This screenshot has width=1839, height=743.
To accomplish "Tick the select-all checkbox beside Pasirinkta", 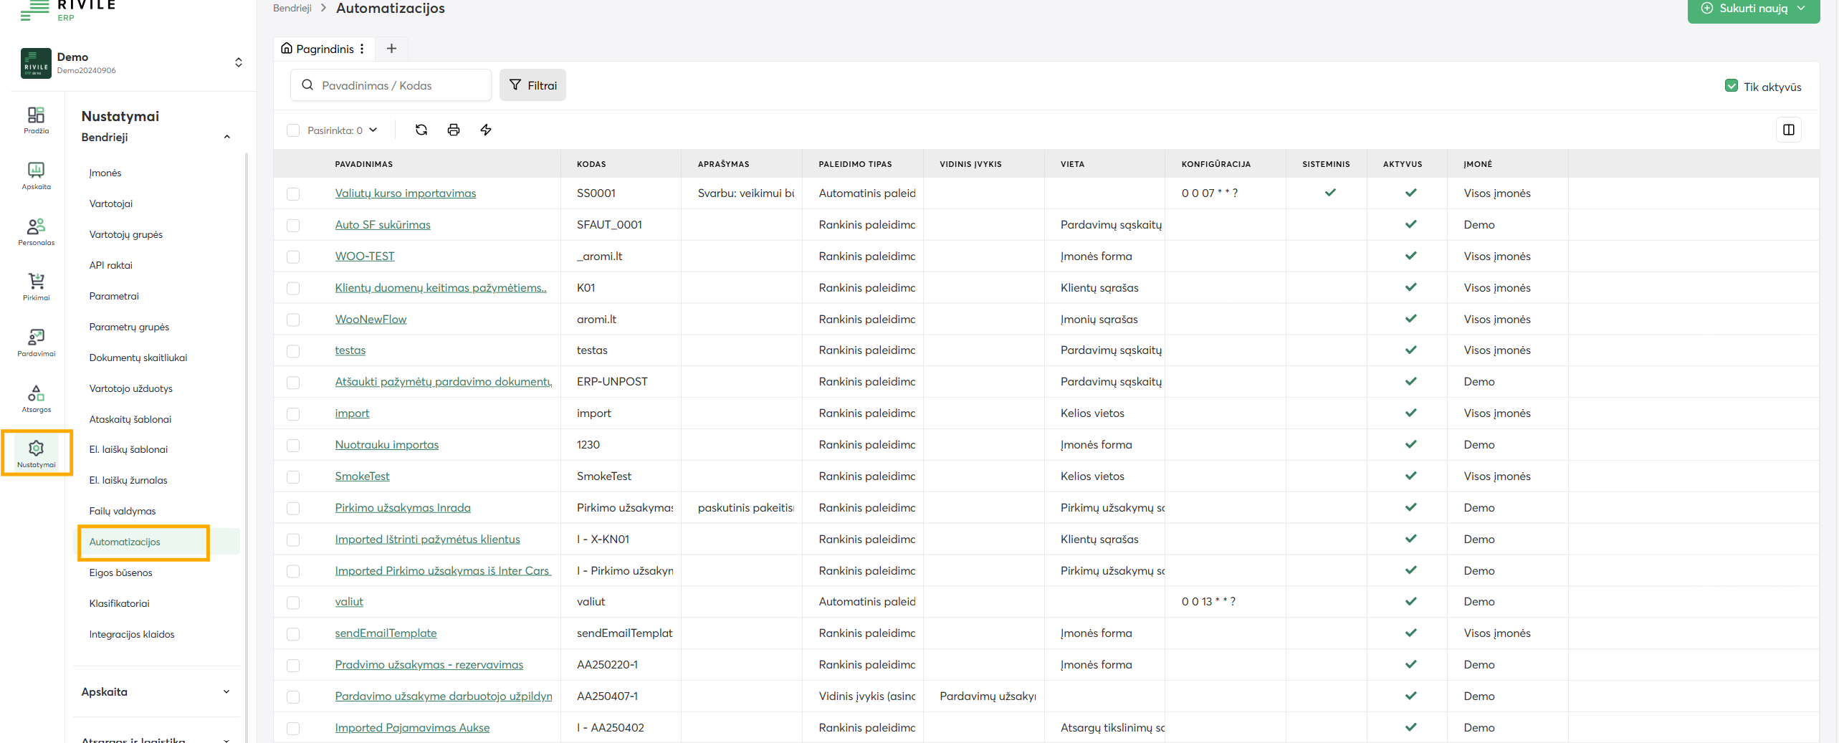I will click(293, 130).
